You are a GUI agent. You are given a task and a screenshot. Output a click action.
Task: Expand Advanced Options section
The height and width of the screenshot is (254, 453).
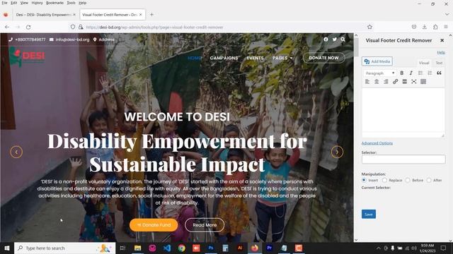click(x=377, y=143)
